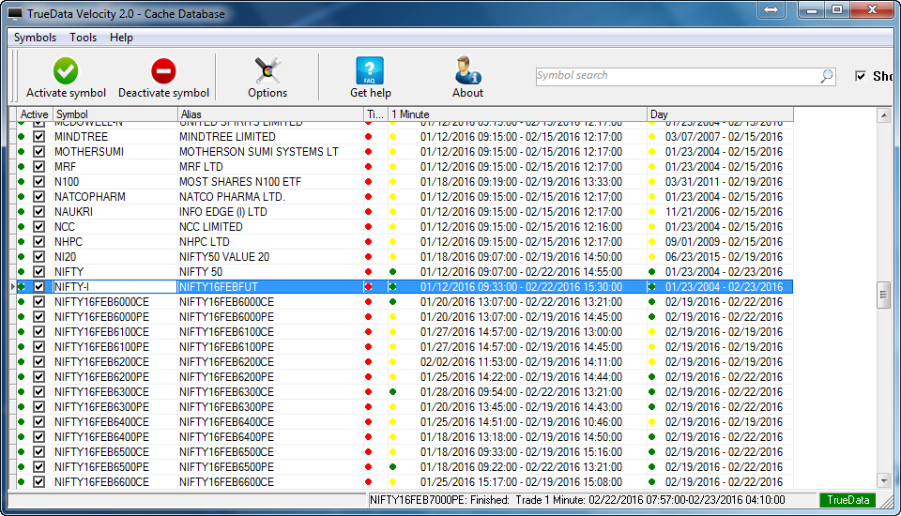Screen dimensions: 901x516
Task: Toggle the Active checkbox for MINDTREE
Action: [x=38, y=137]
